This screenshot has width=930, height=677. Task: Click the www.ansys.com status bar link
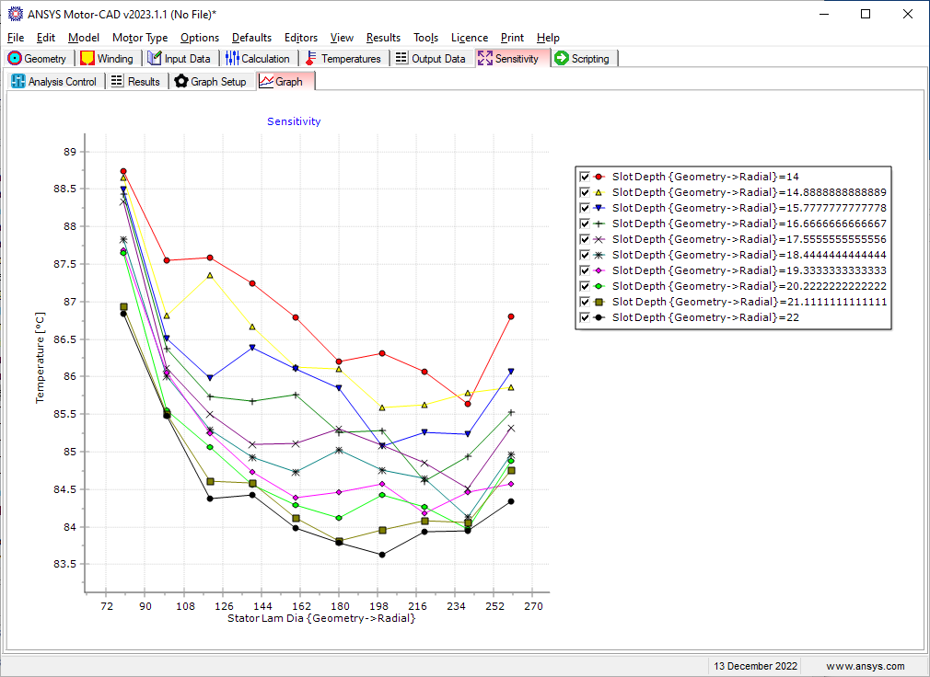tap(866, 666)
